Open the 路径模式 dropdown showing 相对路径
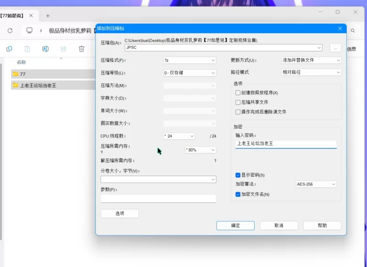 (x=311, y=72)
